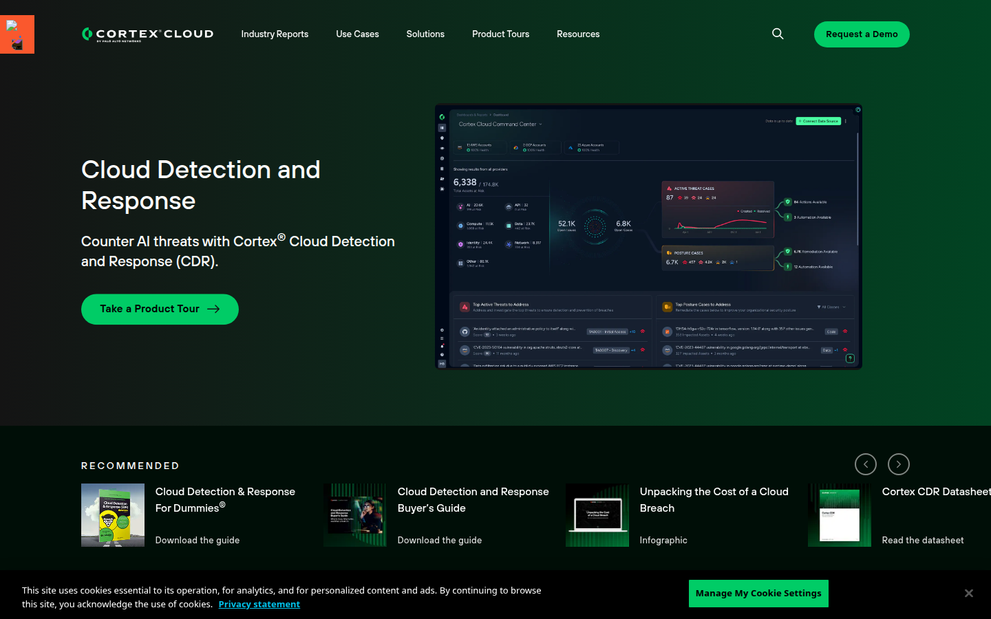Click the orange icon in top-left corner
Viewport: 991px width, 619px height.
tap(17, 34)
